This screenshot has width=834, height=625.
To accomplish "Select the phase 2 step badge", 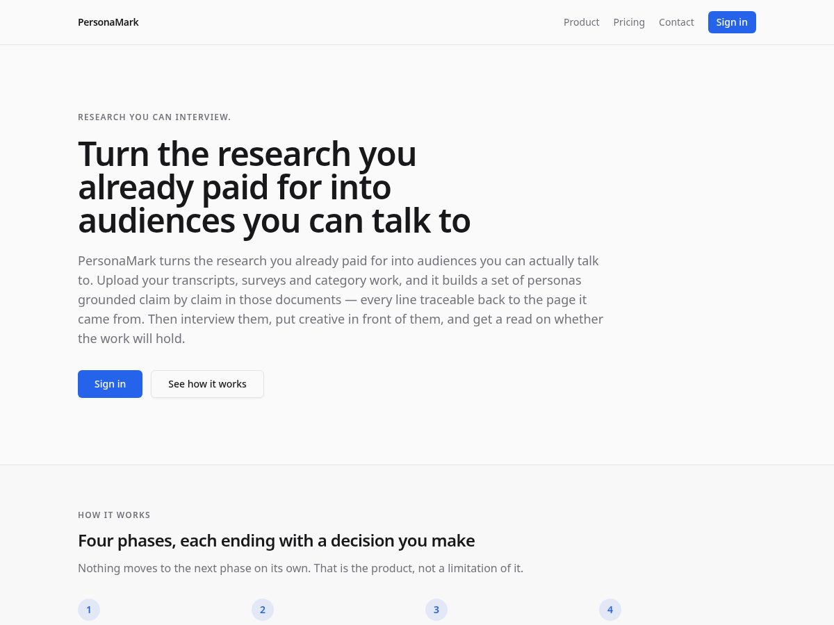I will [263, 610].
